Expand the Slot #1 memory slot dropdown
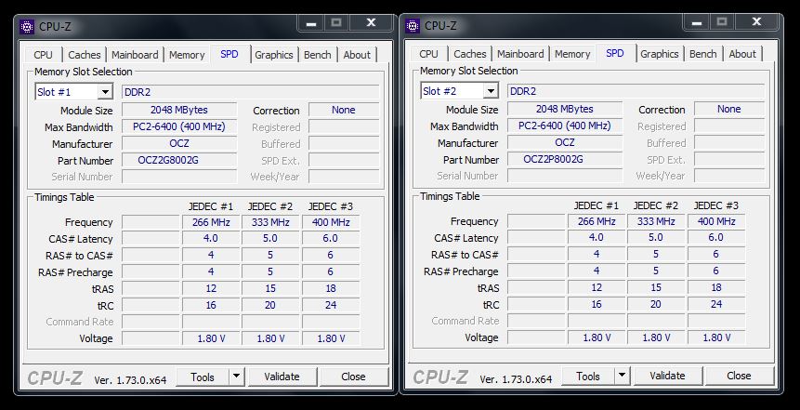The width and height of the screenshot is (800, 410). tap(105, 92)
